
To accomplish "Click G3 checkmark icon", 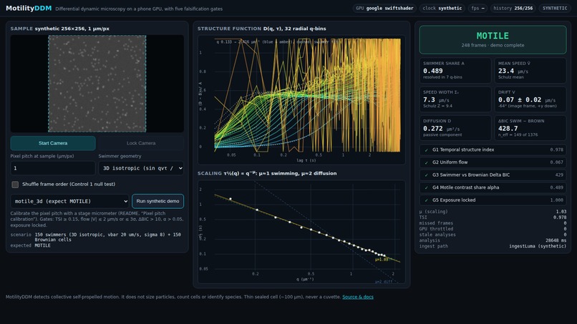I will click(x=427, y=175).
